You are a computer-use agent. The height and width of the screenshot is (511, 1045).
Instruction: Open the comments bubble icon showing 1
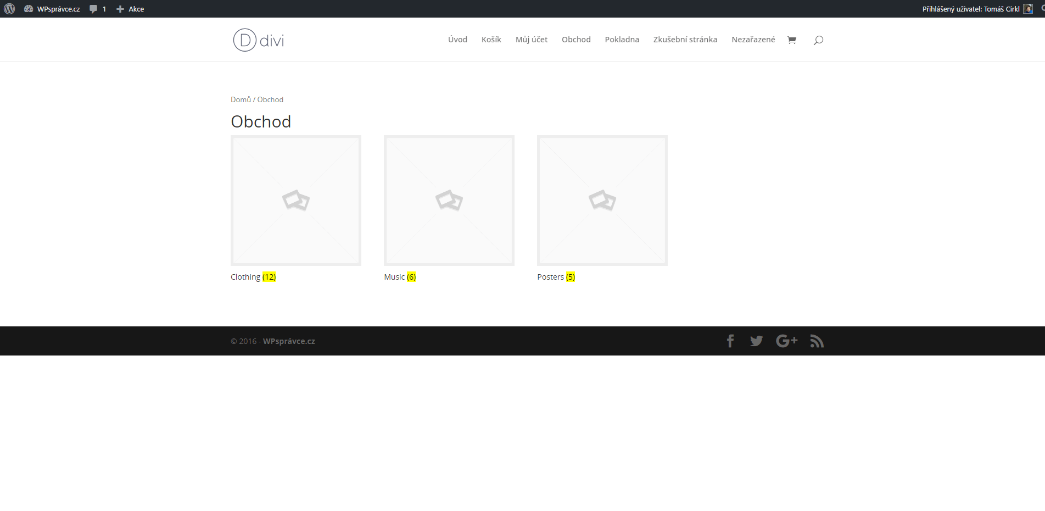point(98,9)
